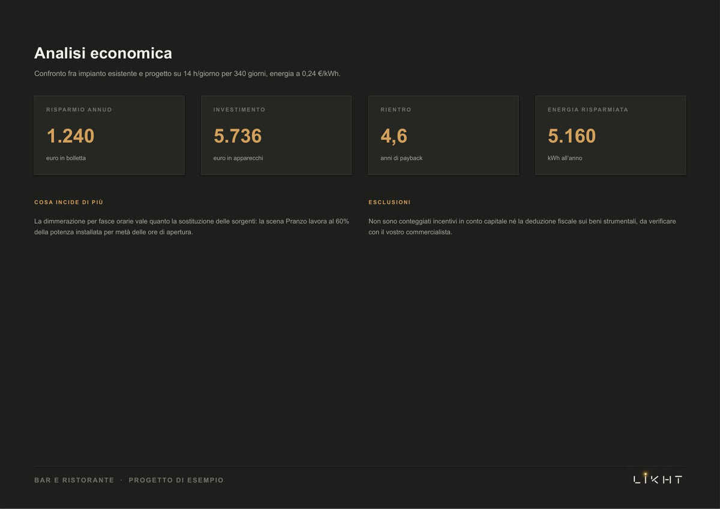Select the "RISPARMIO ANNUO" card label
The width and height of the screenshot is (720, 509).
pos(79,110)
